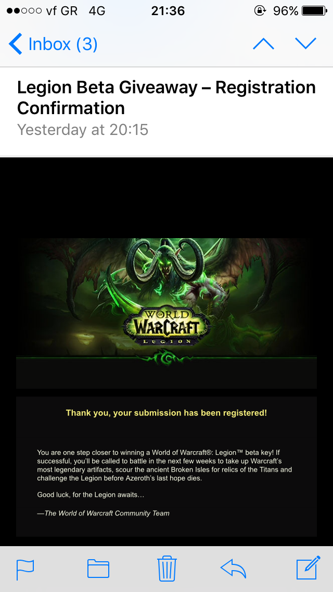Tap the World of Warcraft Legion logo

(166, 325)
